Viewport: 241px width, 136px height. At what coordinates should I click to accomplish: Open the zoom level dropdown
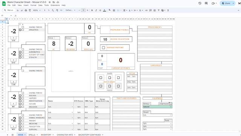click(37, 10)
